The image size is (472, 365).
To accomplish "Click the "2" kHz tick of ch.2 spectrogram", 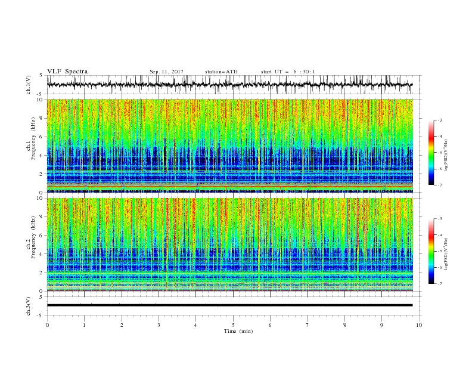I will point(42,273).
